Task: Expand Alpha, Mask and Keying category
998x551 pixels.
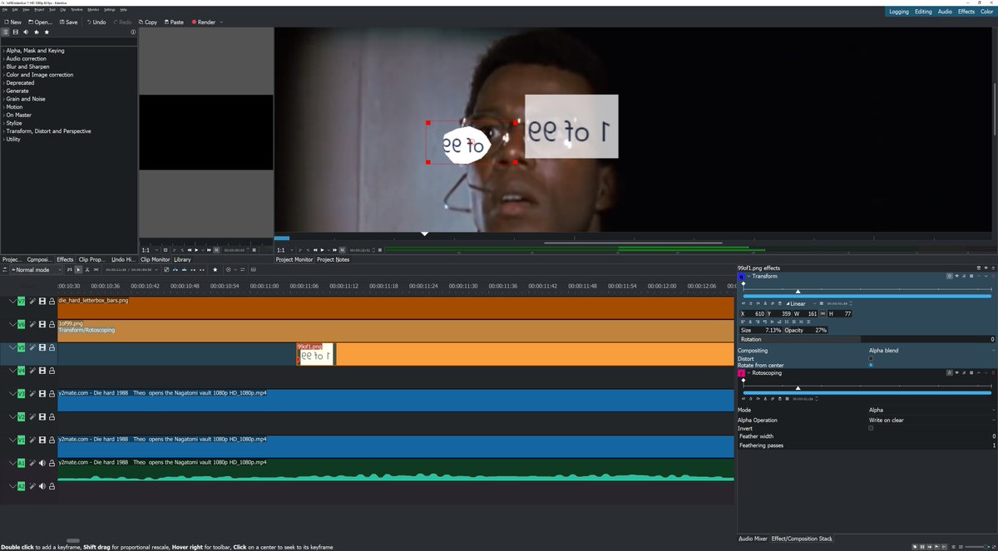Action: (3, 51)
